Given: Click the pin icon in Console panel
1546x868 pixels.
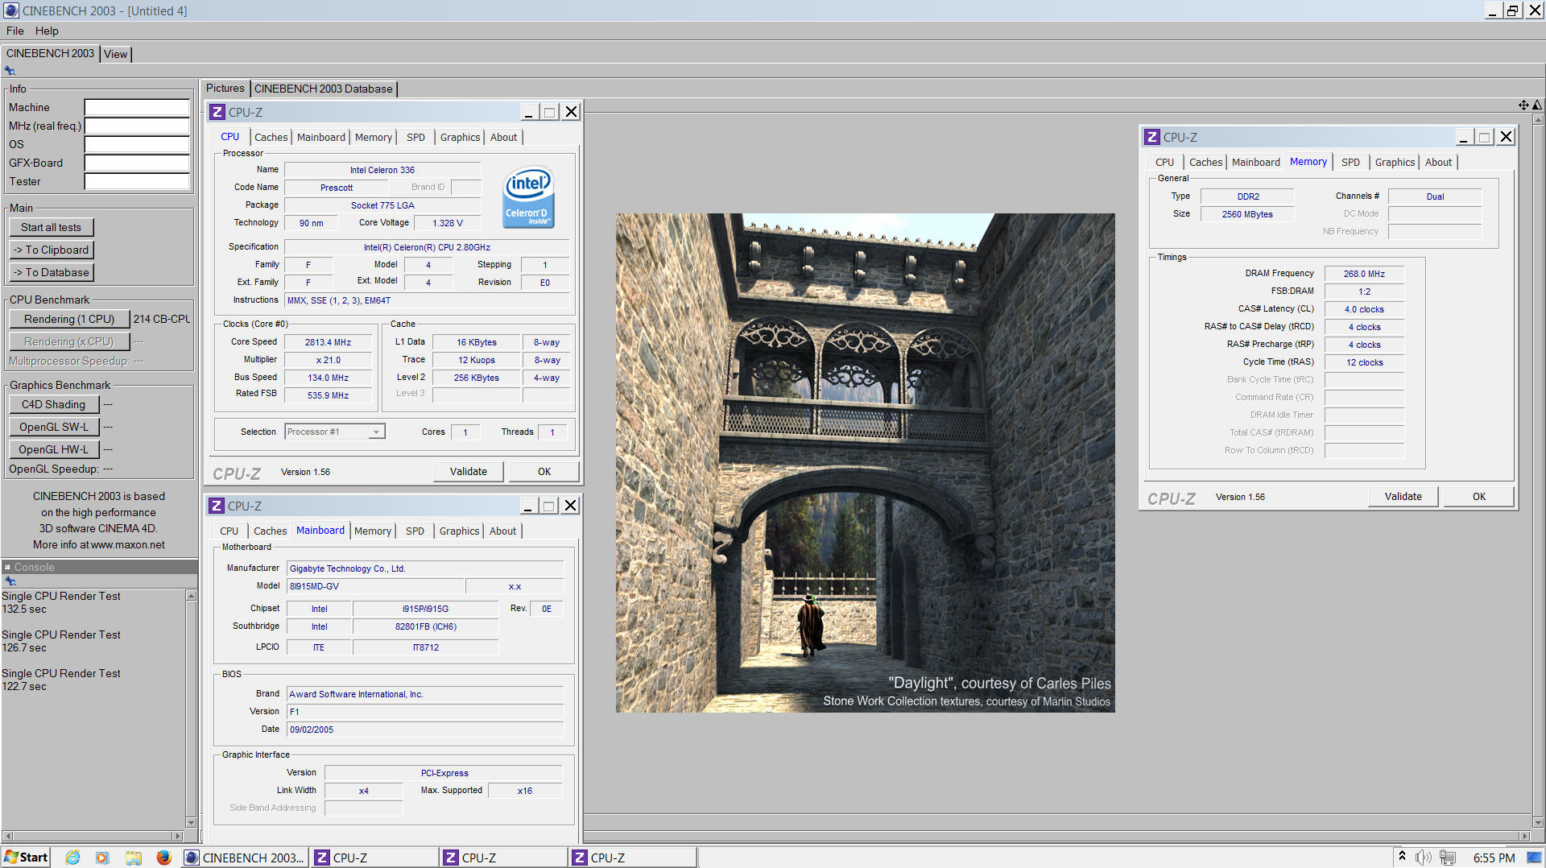Looking at the screenshot, I should coord(10,581).
